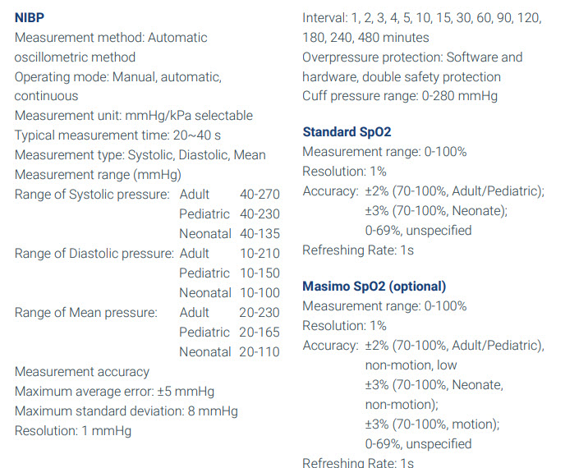
Task: Click the Pediatric mean pressure value 20-165
Action: tap(260, 333)
